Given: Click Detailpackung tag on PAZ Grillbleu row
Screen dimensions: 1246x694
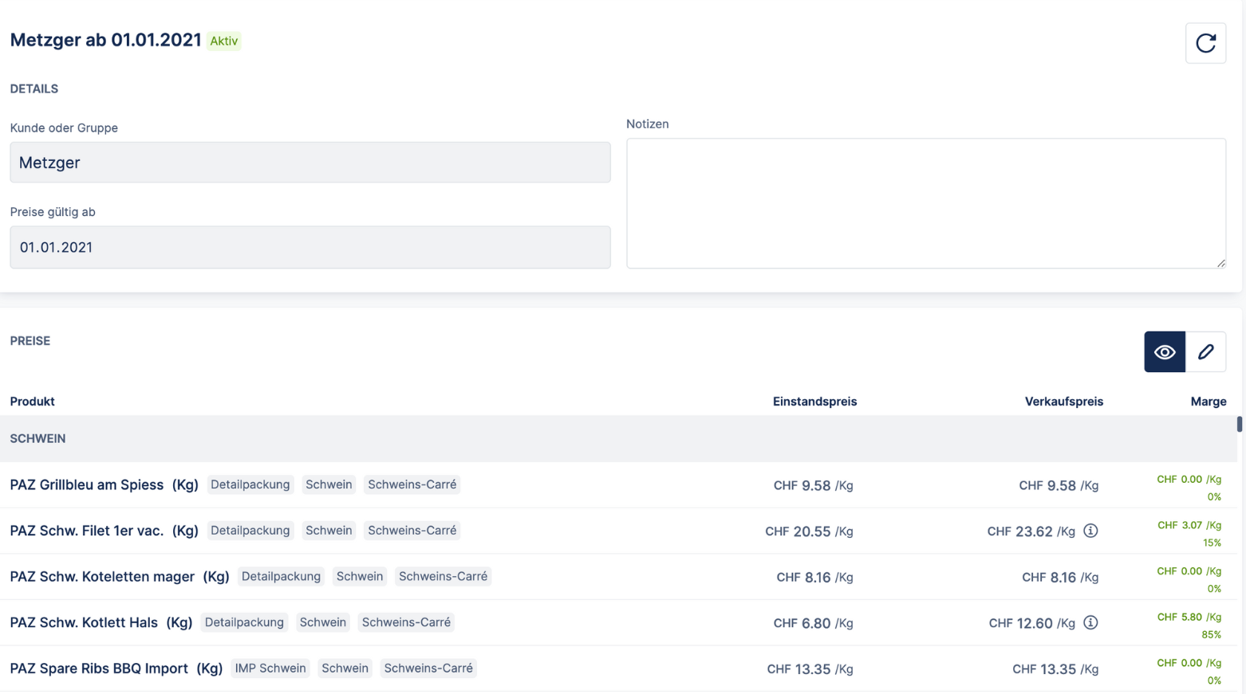Looking at the screenshot, I should [x=250, y=484].
